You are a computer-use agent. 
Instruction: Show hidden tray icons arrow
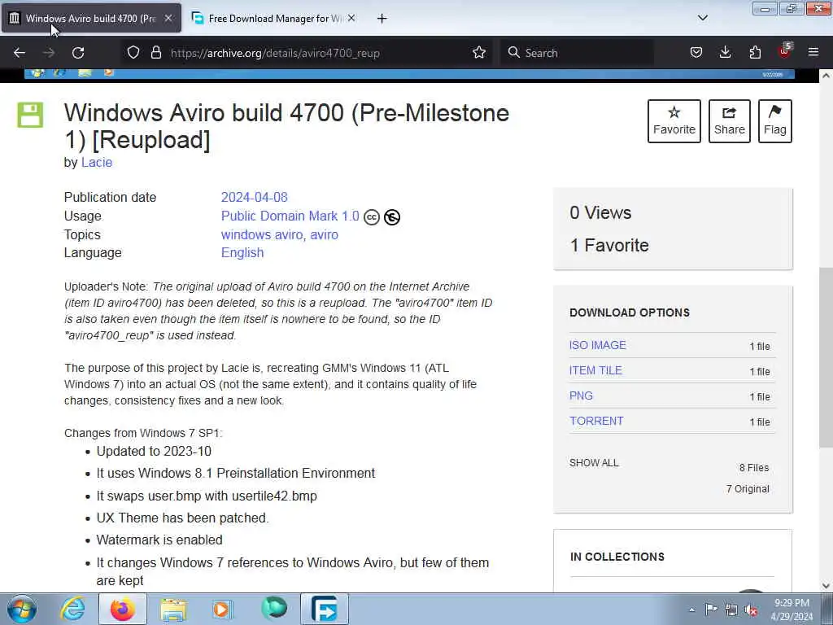(691, 610)
